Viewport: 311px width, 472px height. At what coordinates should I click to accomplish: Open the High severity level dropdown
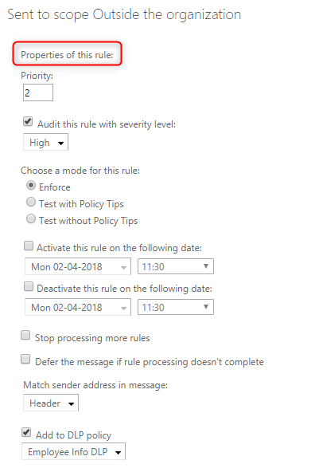45,142
